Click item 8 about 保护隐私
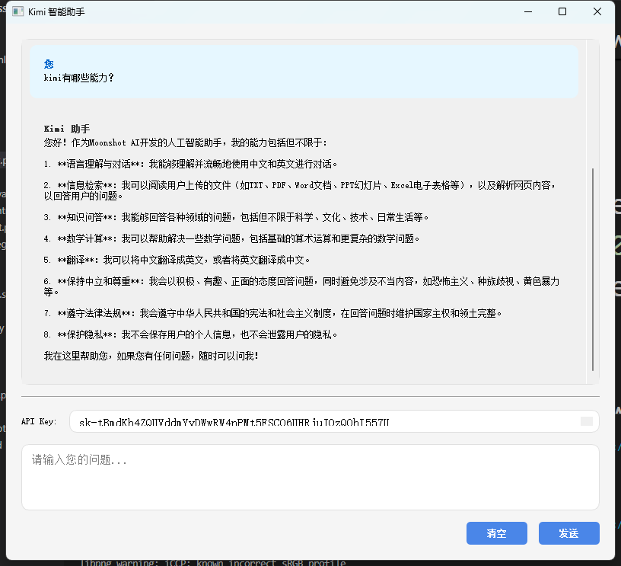Viewport: 621px width, 566px height. coord(190,334)
